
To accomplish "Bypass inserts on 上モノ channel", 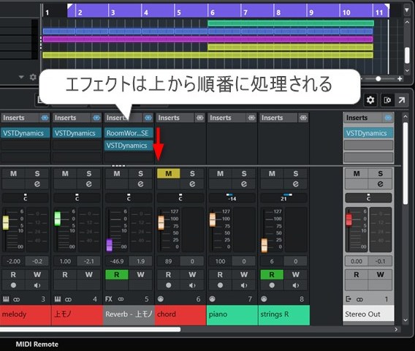I will [x=96, y=118].
